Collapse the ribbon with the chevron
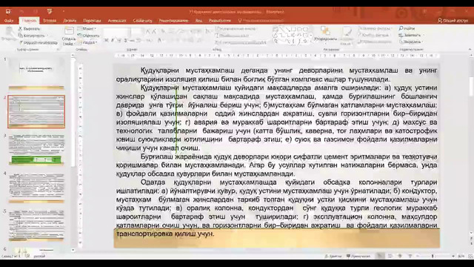Image resolution: width=474 pixels, height=267 pixels. click(x=470, y=49)
